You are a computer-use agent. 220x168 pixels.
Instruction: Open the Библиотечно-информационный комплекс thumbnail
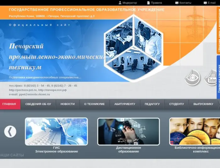point(194,132)
